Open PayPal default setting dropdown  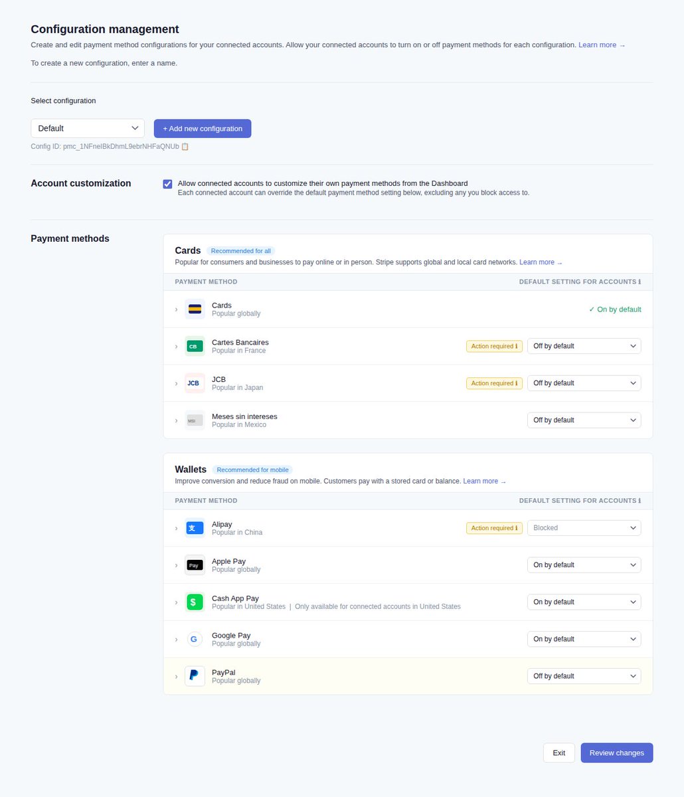(x=584, y=676)
